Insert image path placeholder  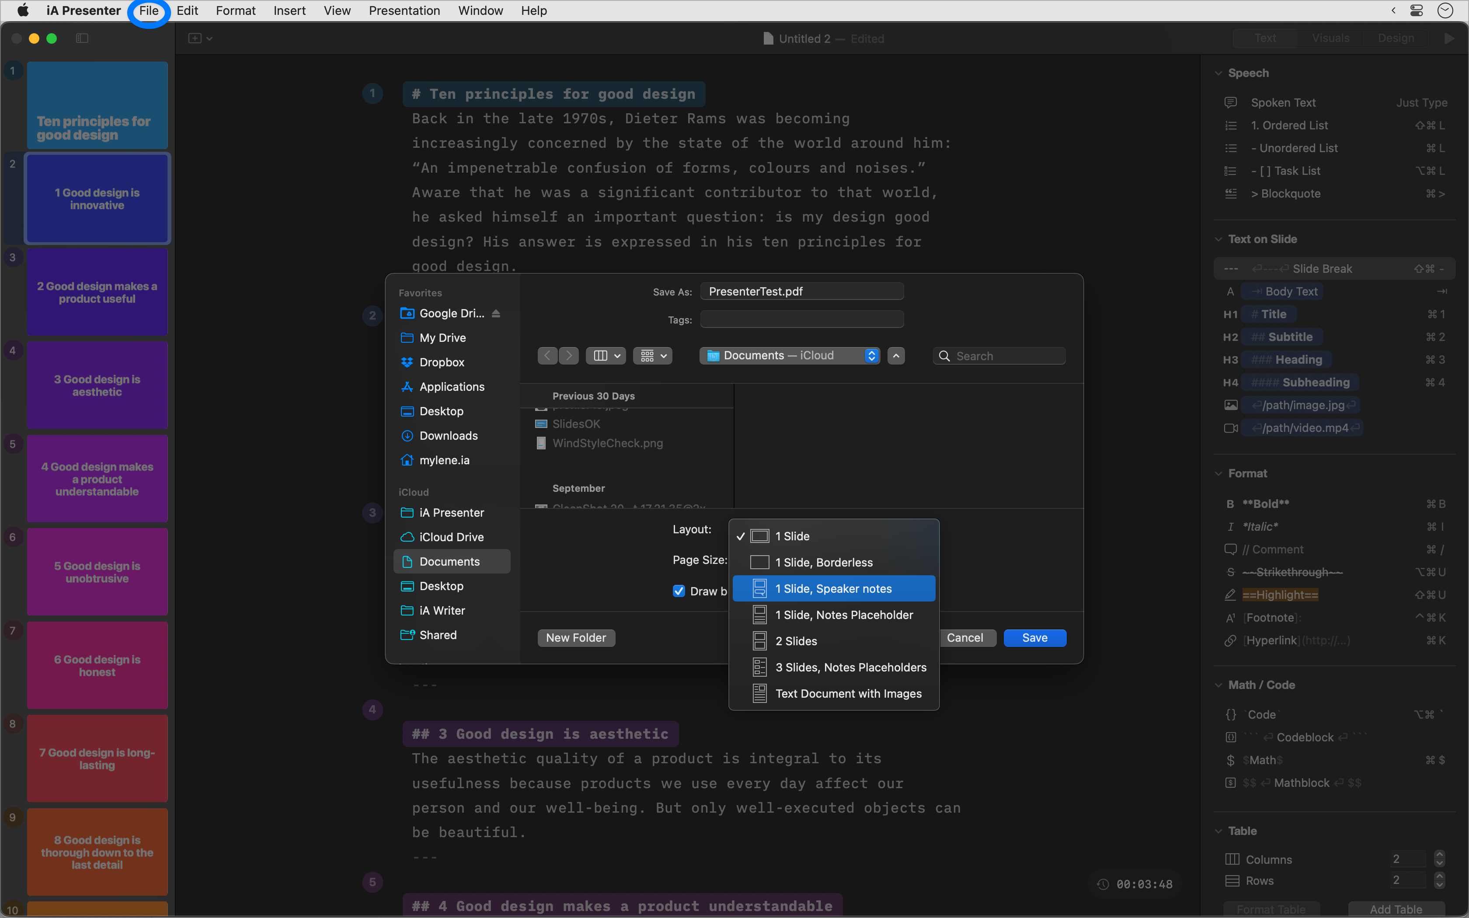tap(1334, 405)
